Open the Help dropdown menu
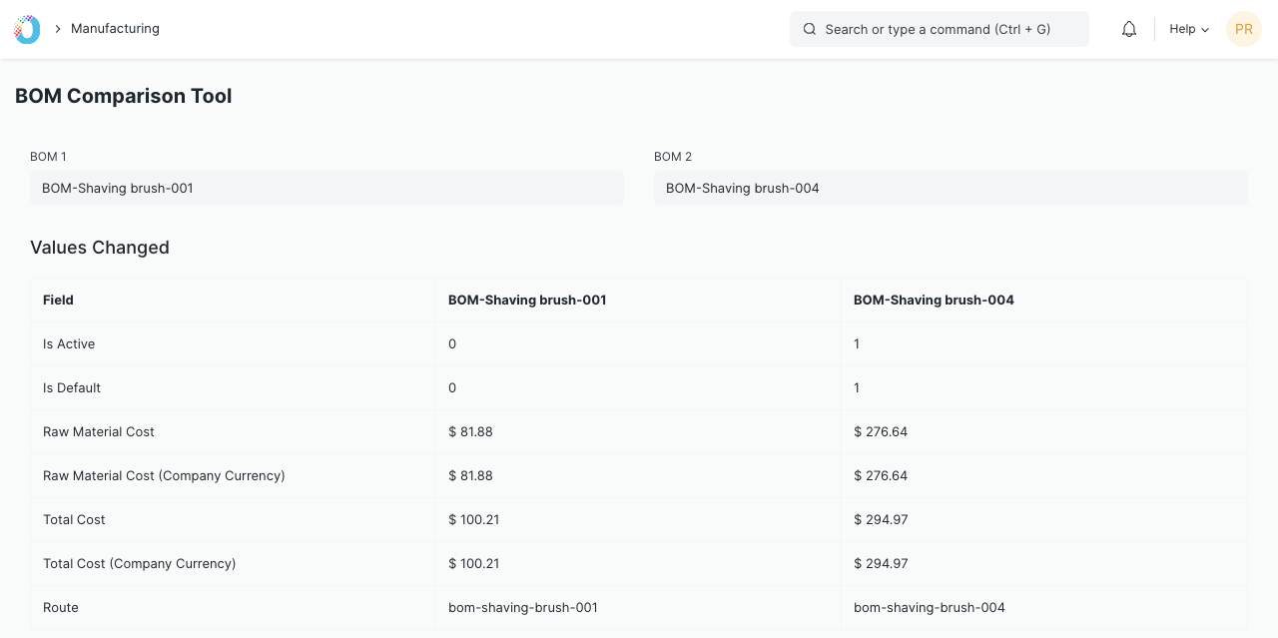The width and height of the screenshot is (1278, 638). tap(1187, 29)
